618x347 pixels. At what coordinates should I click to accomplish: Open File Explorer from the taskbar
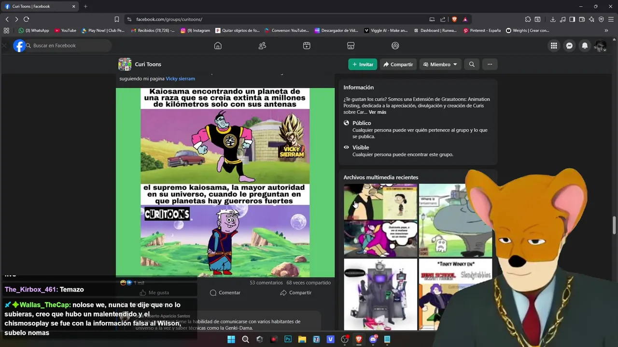[302, 339]
